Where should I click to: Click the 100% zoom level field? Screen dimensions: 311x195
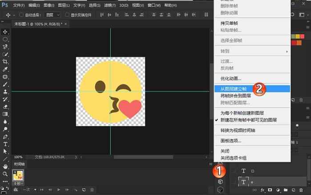[18, 157]
